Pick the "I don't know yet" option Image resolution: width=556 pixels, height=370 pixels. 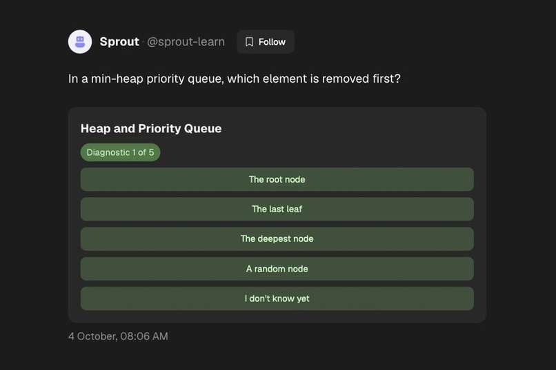point(277,298)
